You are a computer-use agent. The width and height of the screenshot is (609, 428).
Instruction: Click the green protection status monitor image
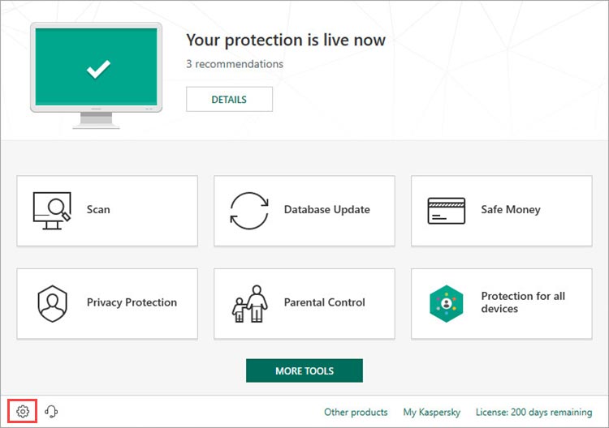[x=97, y=75]
